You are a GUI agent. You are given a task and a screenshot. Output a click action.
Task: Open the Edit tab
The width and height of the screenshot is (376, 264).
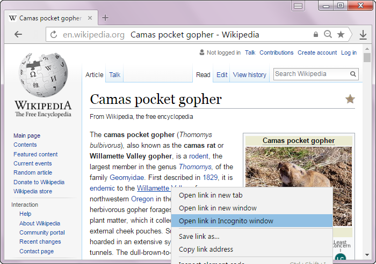222,75
